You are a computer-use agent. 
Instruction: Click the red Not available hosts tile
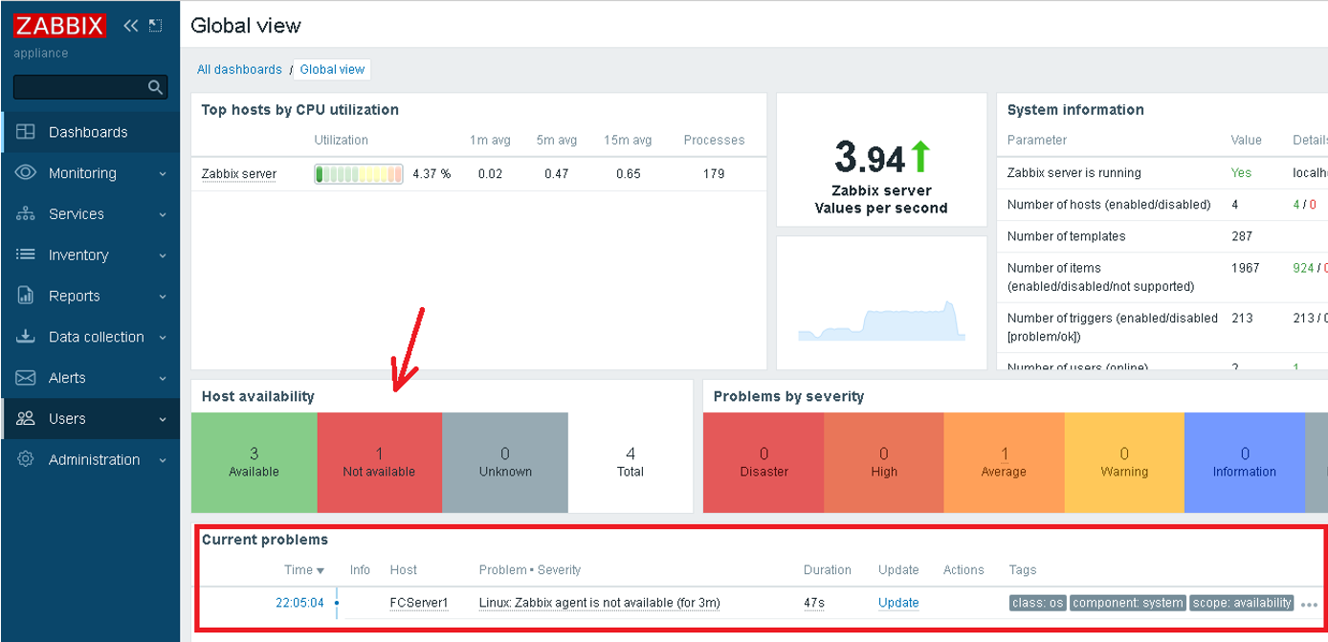(379, 462)
